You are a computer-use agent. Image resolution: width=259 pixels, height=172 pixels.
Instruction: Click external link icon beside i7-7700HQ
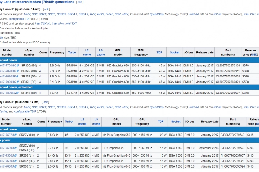[17, 65]
